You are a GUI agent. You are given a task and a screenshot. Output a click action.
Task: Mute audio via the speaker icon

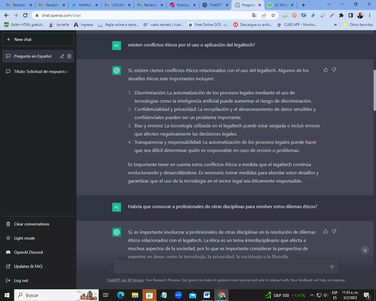click(325, 295)
